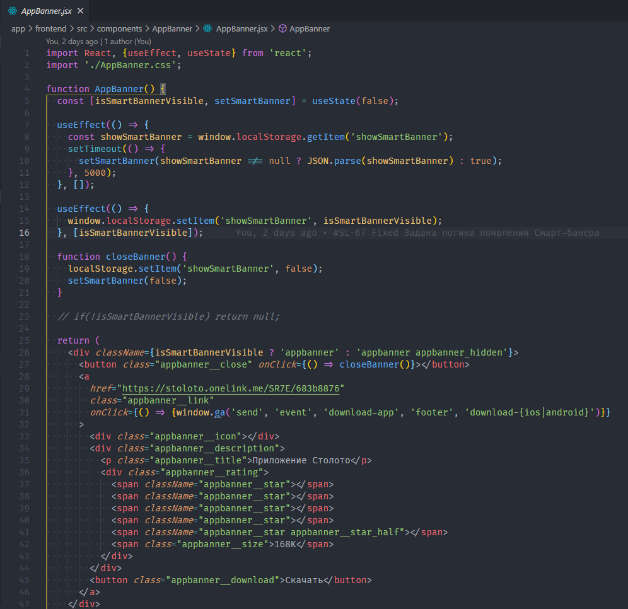The width and height of the screenshot is (628, 609).
Task: Open the 'app' breadcrumb segment
Action: tap(18, 28)
